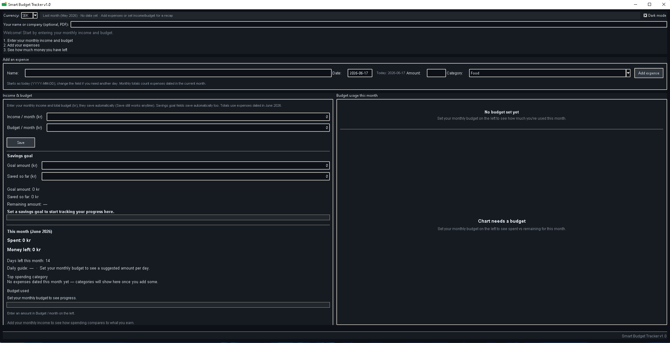Screen dimensions: 670x343
Task: Click the savings goal progress bar
Action: (168, 217)
